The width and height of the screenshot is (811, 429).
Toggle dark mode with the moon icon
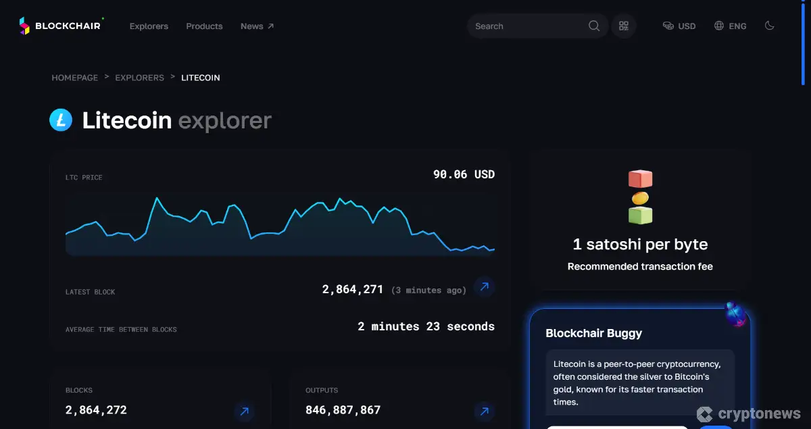[769, 26]
